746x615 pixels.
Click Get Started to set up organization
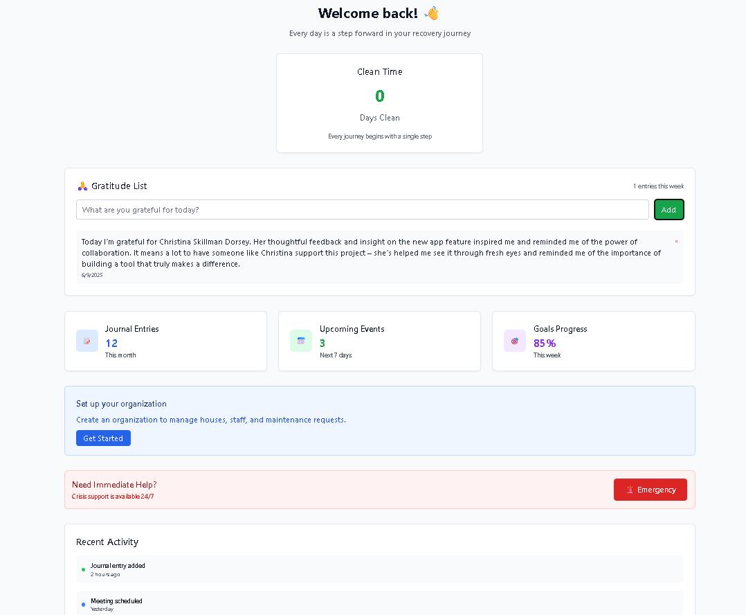click(x=103, y=438)
